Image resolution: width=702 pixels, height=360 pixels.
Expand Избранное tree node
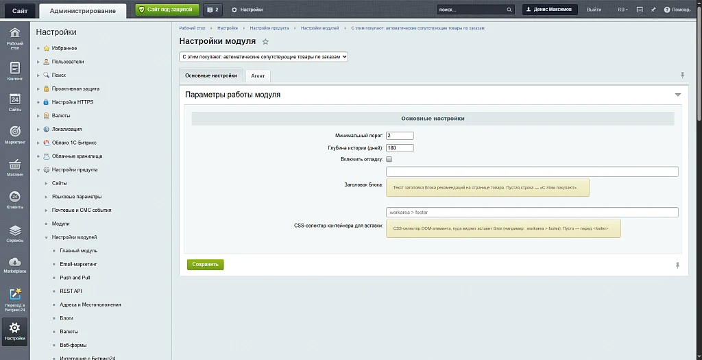pos(38,49)
